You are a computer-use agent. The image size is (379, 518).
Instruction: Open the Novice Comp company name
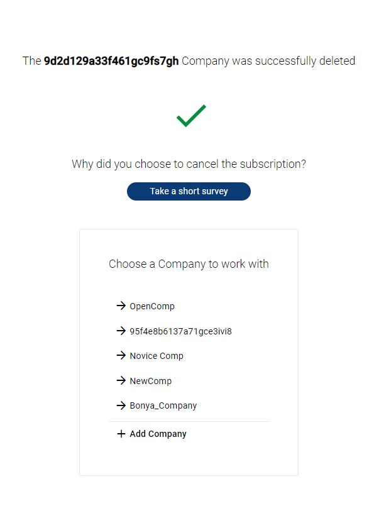pyautogui.click(x=157, y=356)
